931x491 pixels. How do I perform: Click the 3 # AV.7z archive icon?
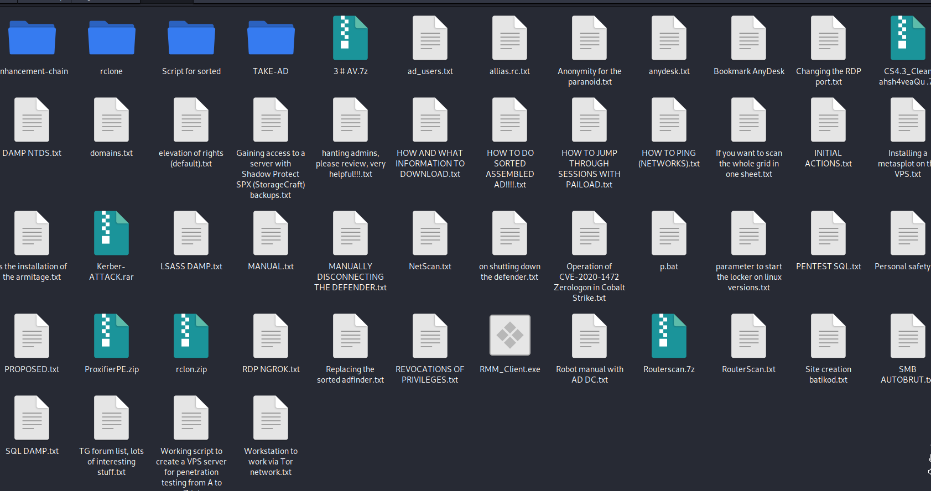click(x=351, y=38)
